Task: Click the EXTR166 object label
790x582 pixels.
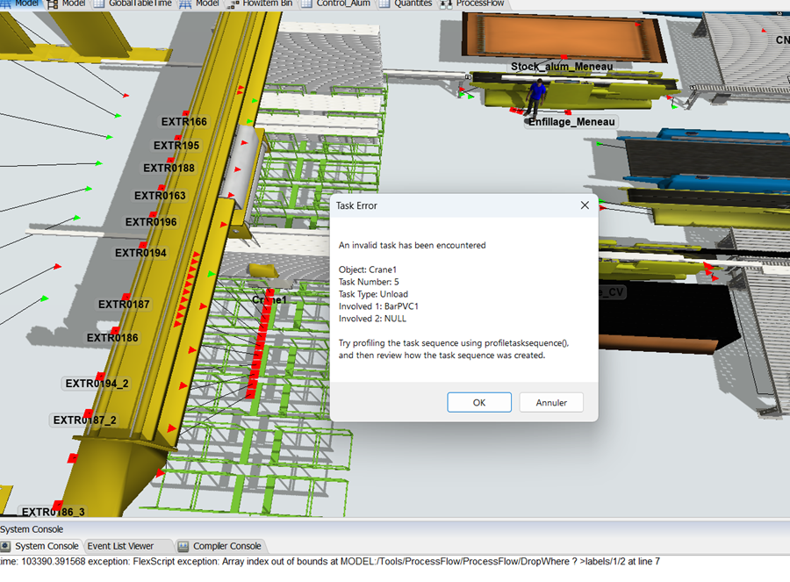Action: pyautogui.click(x=183, y=122)
